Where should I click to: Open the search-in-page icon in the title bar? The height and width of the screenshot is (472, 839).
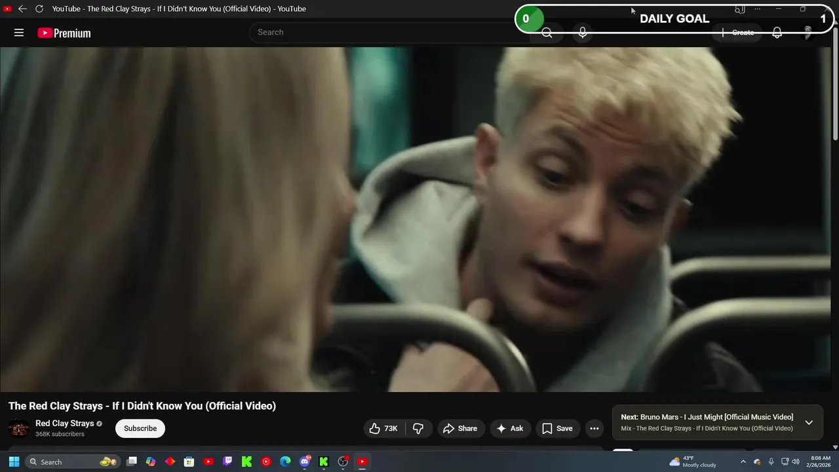pyautogui.click(x=739, y=9)
